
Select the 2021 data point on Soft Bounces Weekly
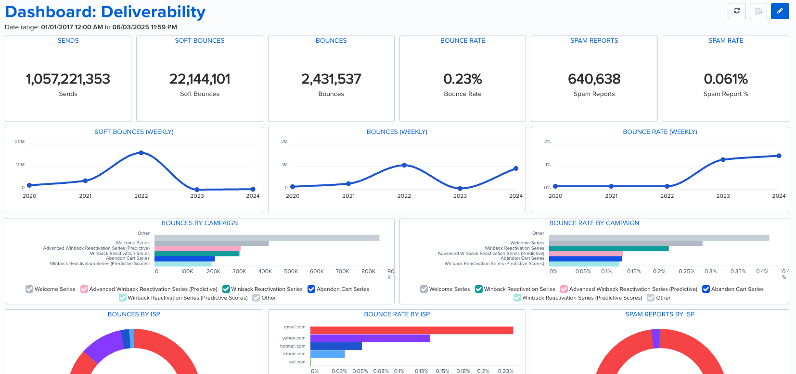point(85,181)
